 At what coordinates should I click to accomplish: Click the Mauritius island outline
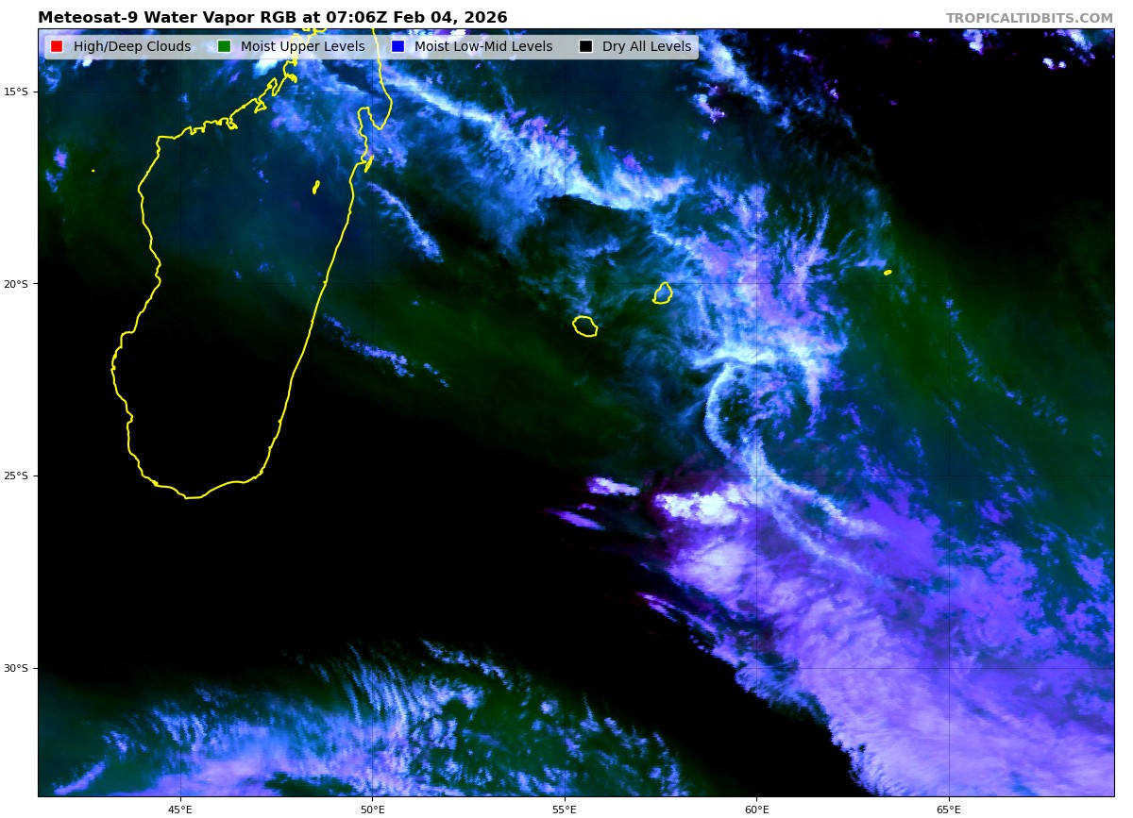click(x=663, y=293)
